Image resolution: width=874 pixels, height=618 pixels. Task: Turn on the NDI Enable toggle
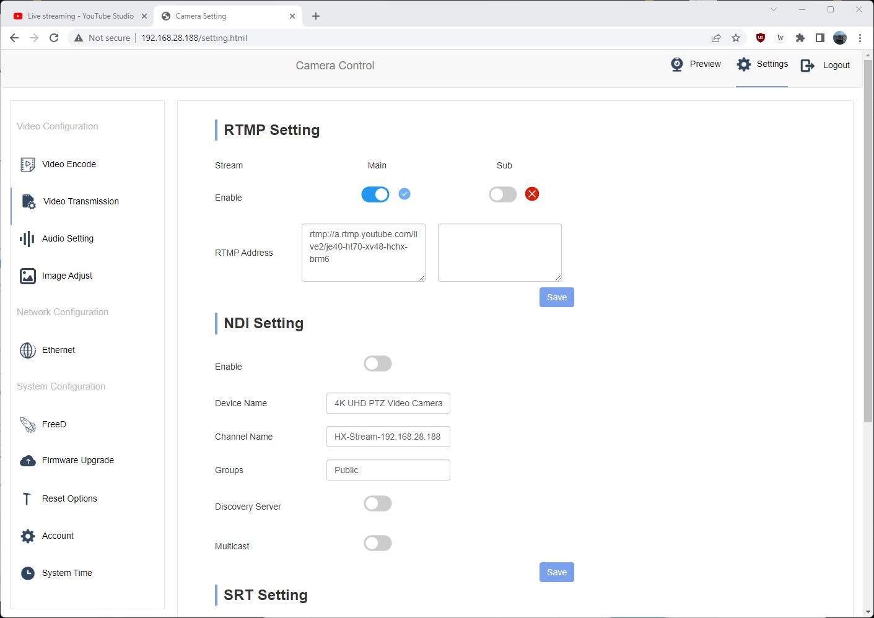377,363
